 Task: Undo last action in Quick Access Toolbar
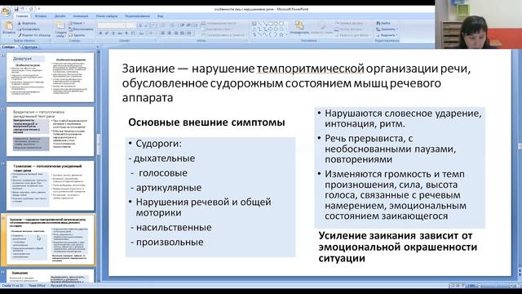(x=23, y=9)
